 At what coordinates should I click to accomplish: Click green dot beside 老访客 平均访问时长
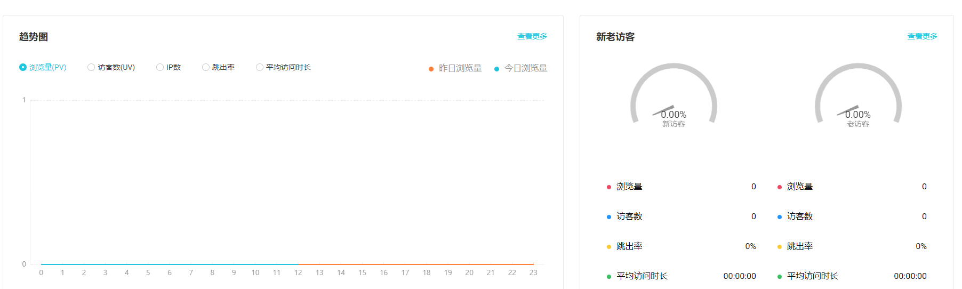pyautogui.click(x=780, y=277)
